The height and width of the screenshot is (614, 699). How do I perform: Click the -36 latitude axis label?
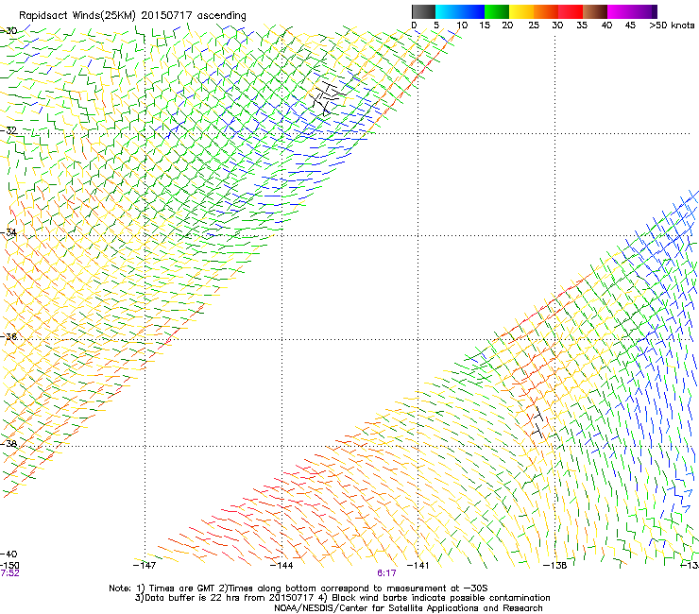click(x=9, y=336)
